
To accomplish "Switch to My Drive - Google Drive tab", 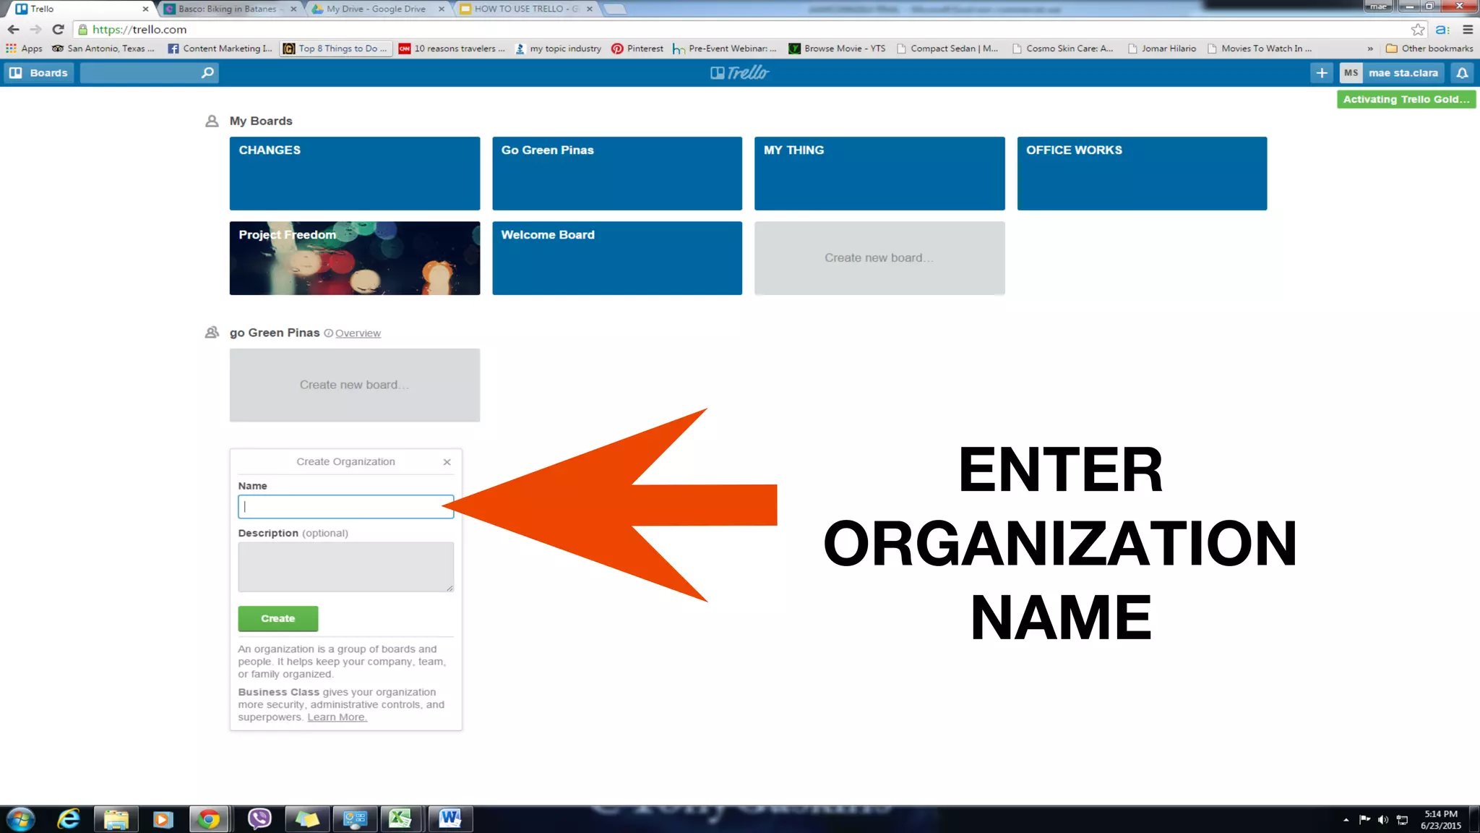I will tap(376, 9).
